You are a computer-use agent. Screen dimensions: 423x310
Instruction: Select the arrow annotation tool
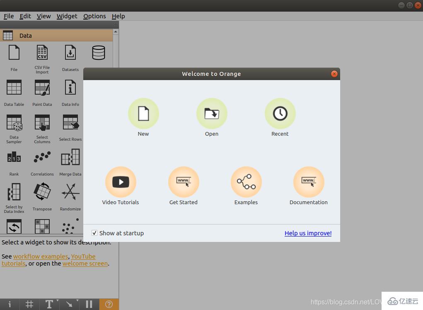tap(69, 304)
